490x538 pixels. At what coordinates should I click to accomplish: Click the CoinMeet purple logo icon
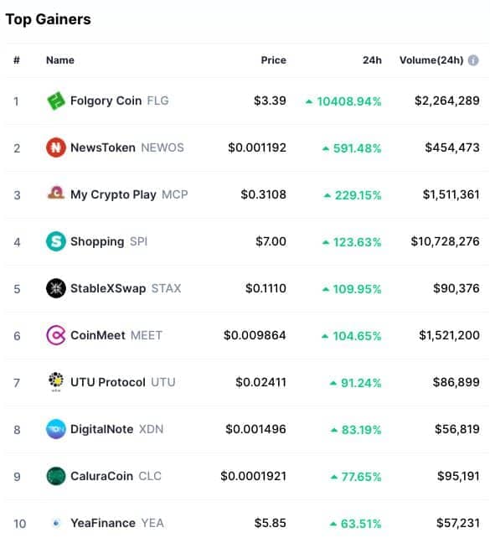(56, 335)
